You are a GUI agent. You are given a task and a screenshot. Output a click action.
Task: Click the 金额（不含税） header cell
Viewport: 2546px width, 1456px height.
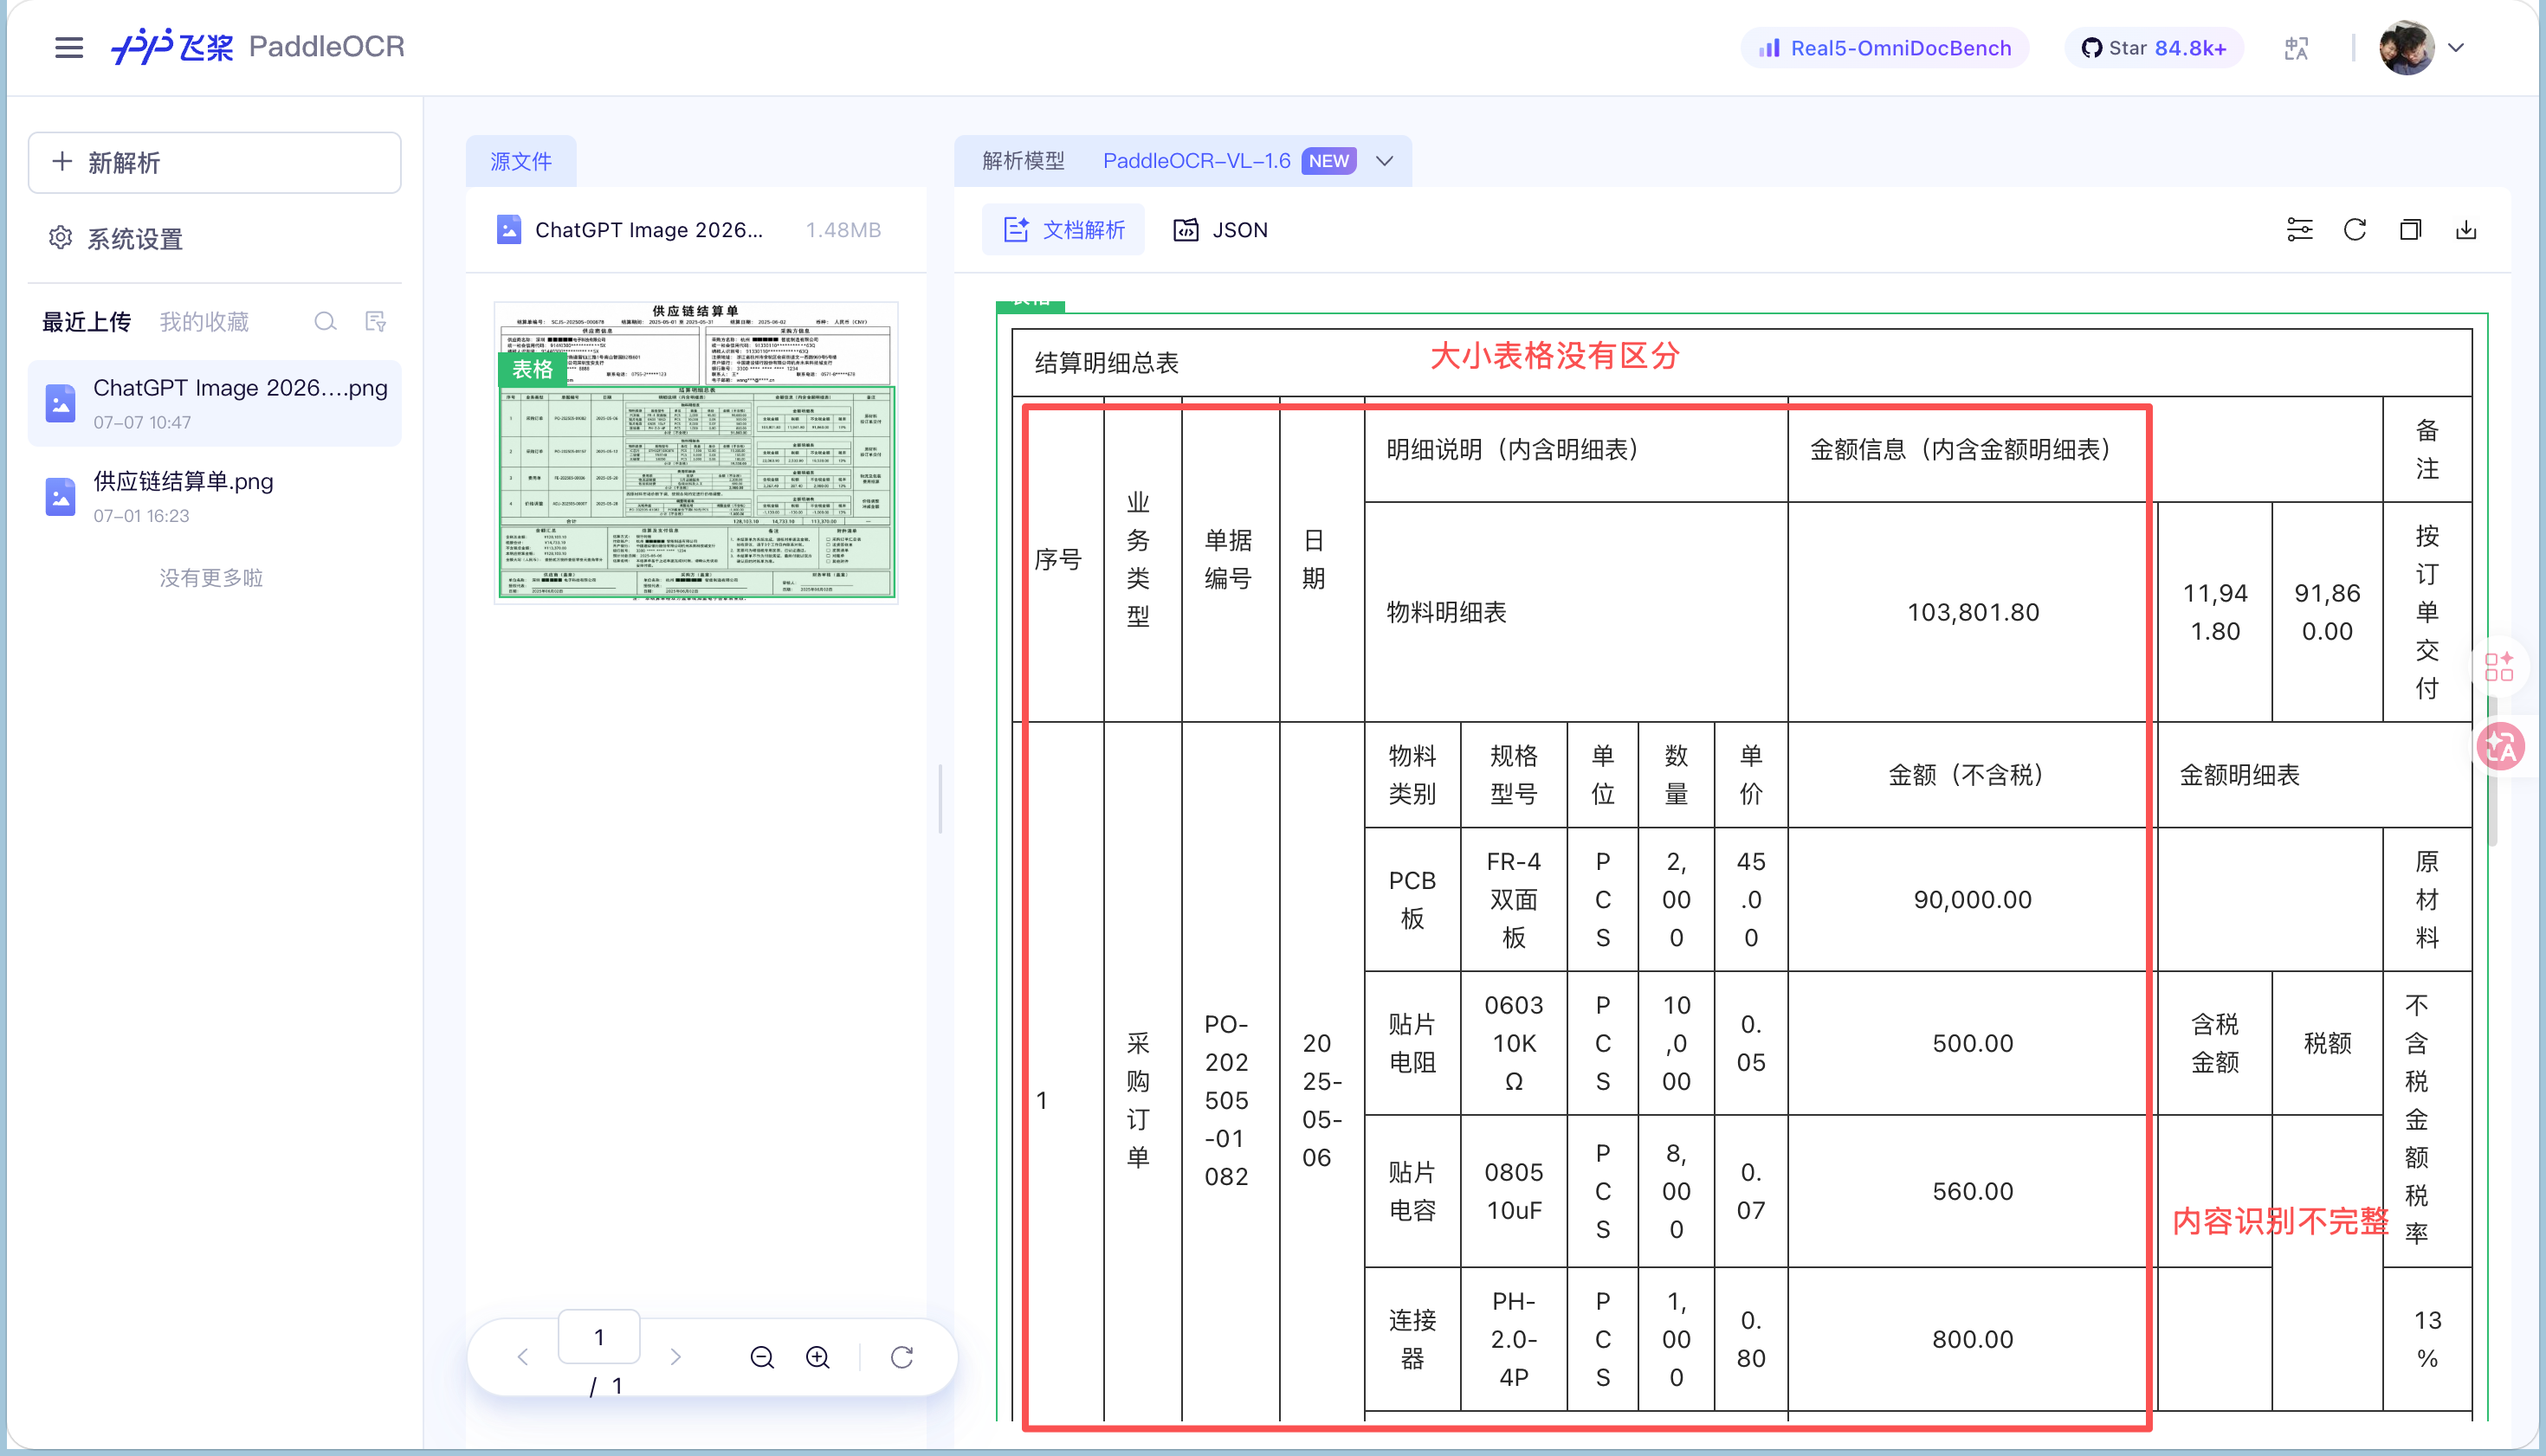coord(1973,775)
